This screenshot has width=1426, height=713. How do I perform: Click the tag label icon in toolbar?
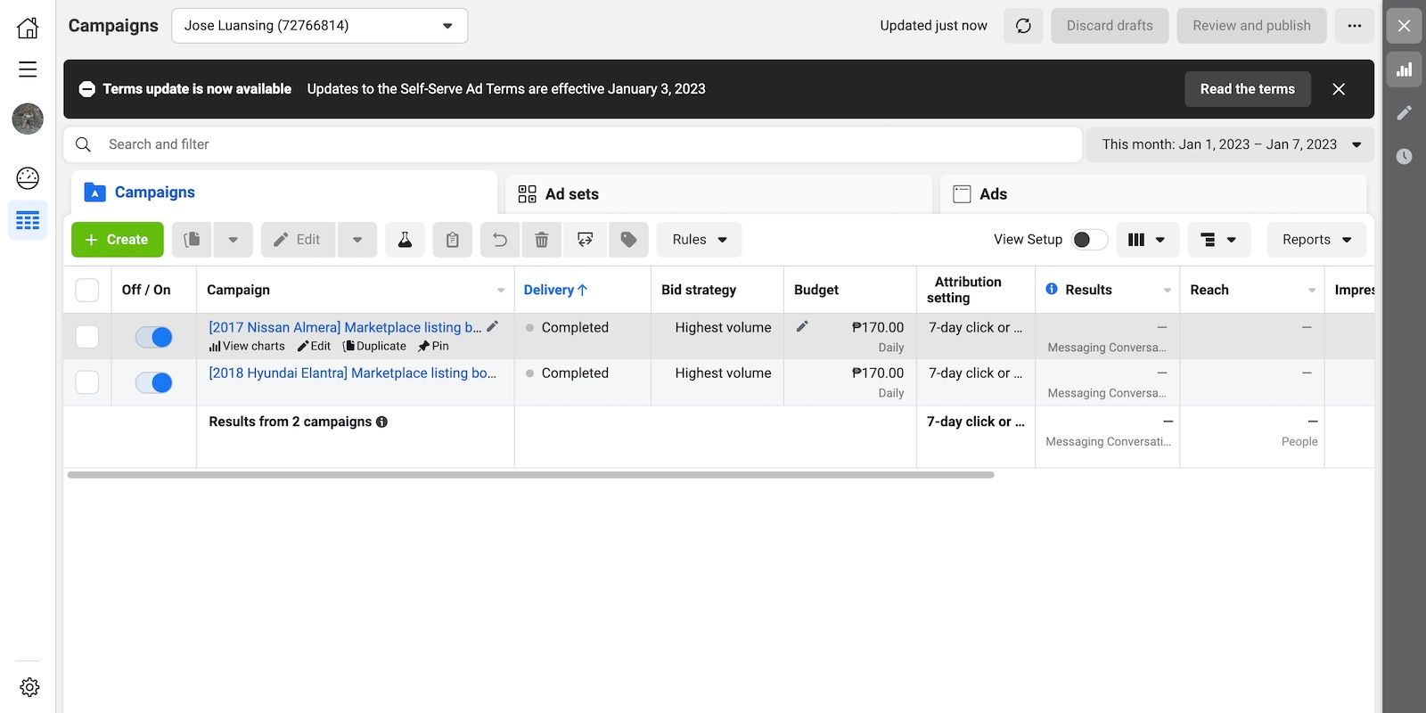pos(628,240)
